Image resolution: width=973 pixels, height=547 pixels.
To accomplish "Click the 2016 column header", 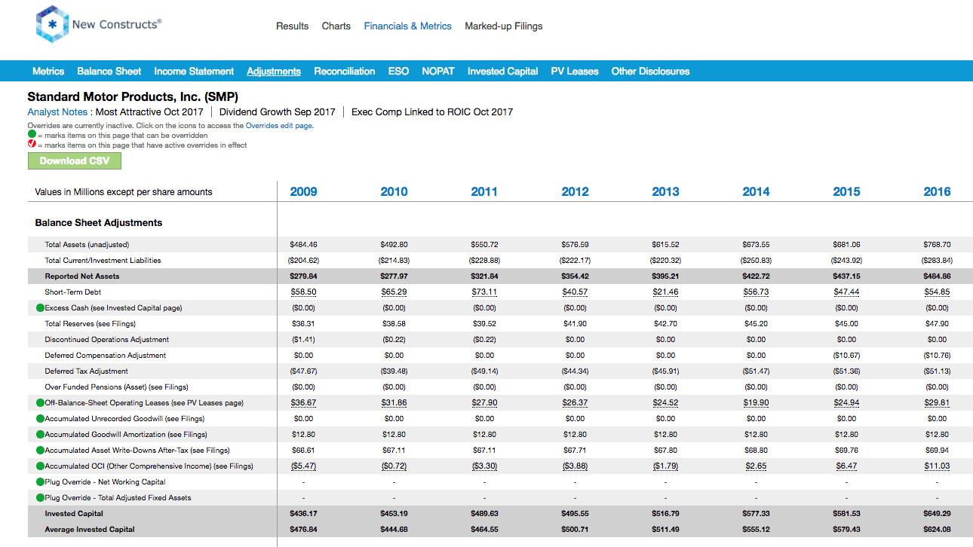I will pyautogui.click(x=937, y=191).
